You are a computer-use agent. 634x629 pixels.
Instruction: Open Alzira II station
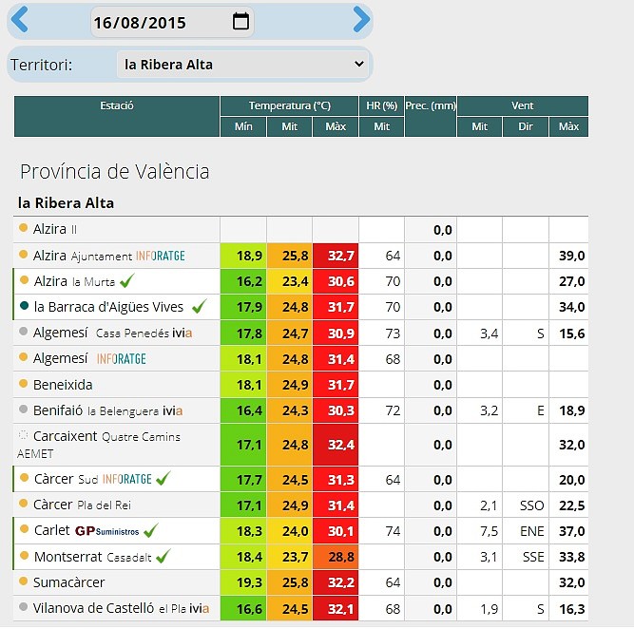point(54,229)
